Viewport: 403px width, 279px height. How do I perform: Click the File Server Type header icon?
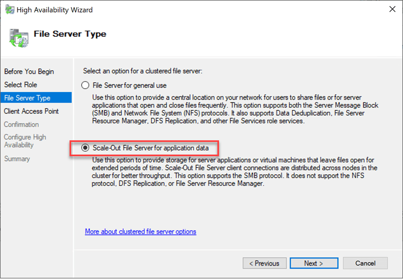(x=18, y=36)
